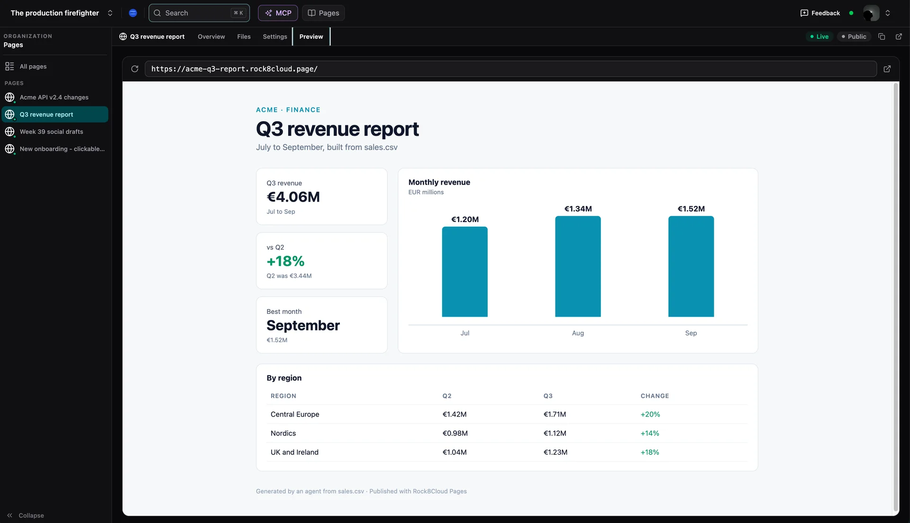Click the Public visibility badge
910x523 pixels.
(x=854, y=36)
